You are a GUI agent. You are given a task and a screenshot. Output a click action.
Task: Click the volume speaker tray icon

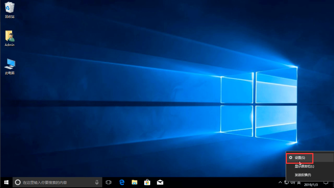click(x=293, y=182)
